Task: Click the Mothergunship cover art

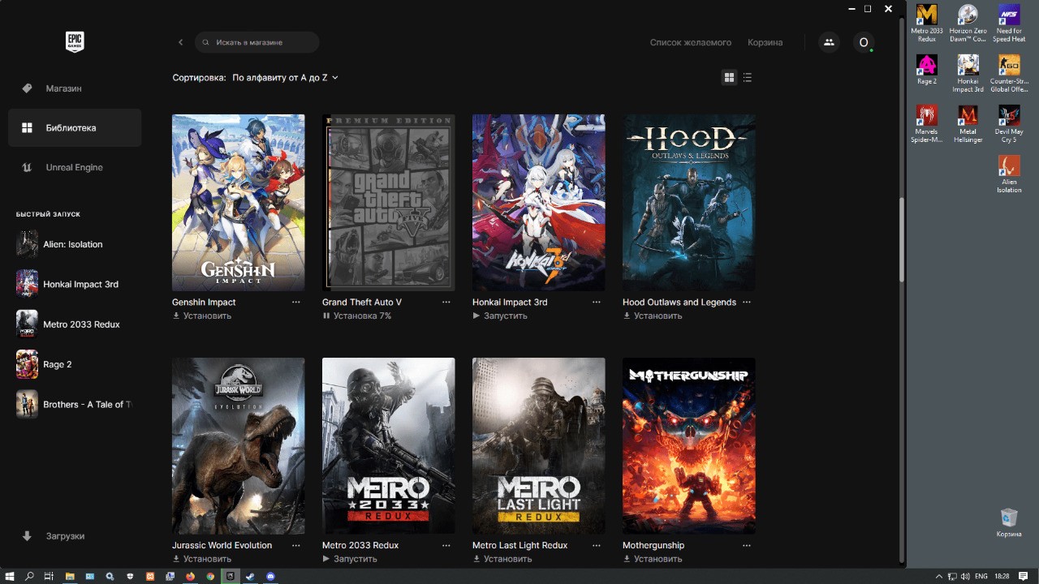Action: 689,445
